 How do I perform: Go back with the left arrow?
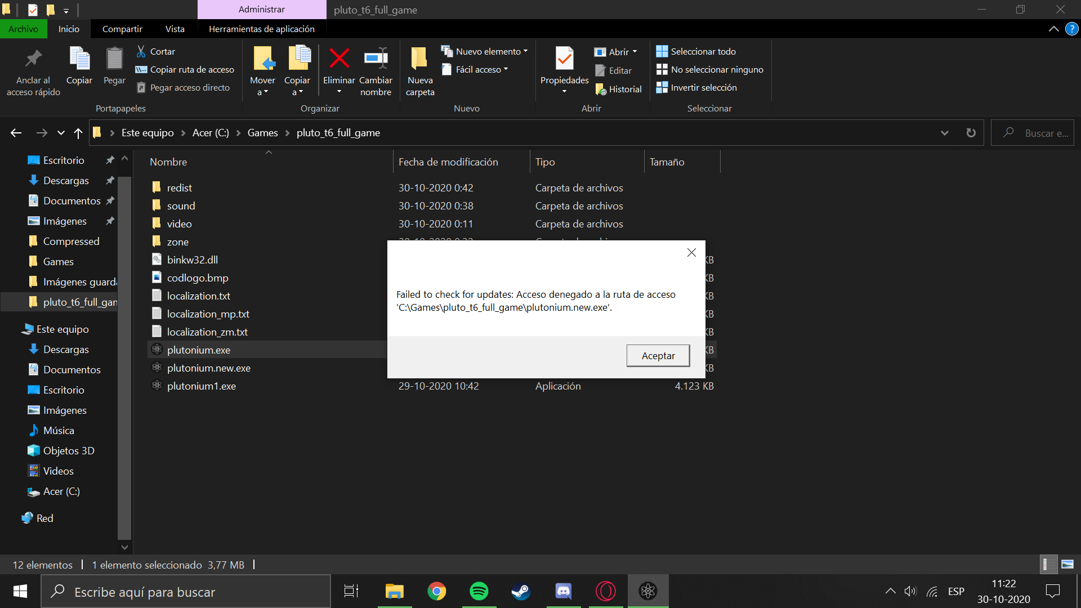[x=16, y=133]
